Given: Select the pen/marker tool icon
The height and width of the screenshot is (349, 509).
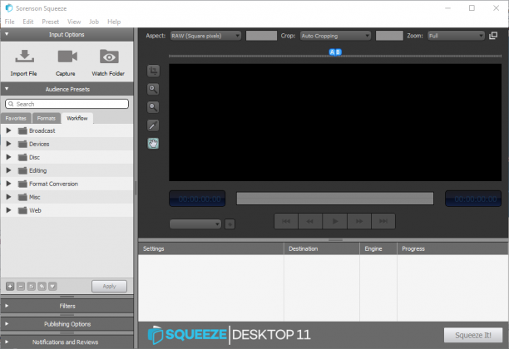Looking at the screenshot, I should pos(153,125).
